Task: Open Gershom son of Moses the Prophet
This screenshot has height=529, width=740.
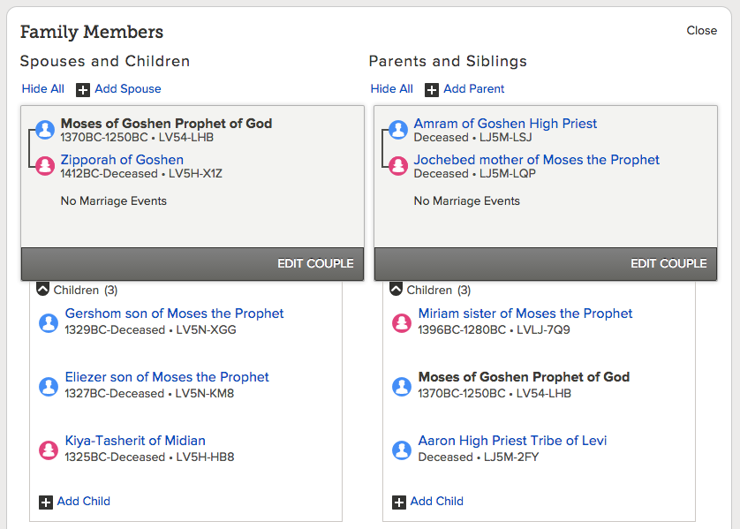Action: point(174,314)
